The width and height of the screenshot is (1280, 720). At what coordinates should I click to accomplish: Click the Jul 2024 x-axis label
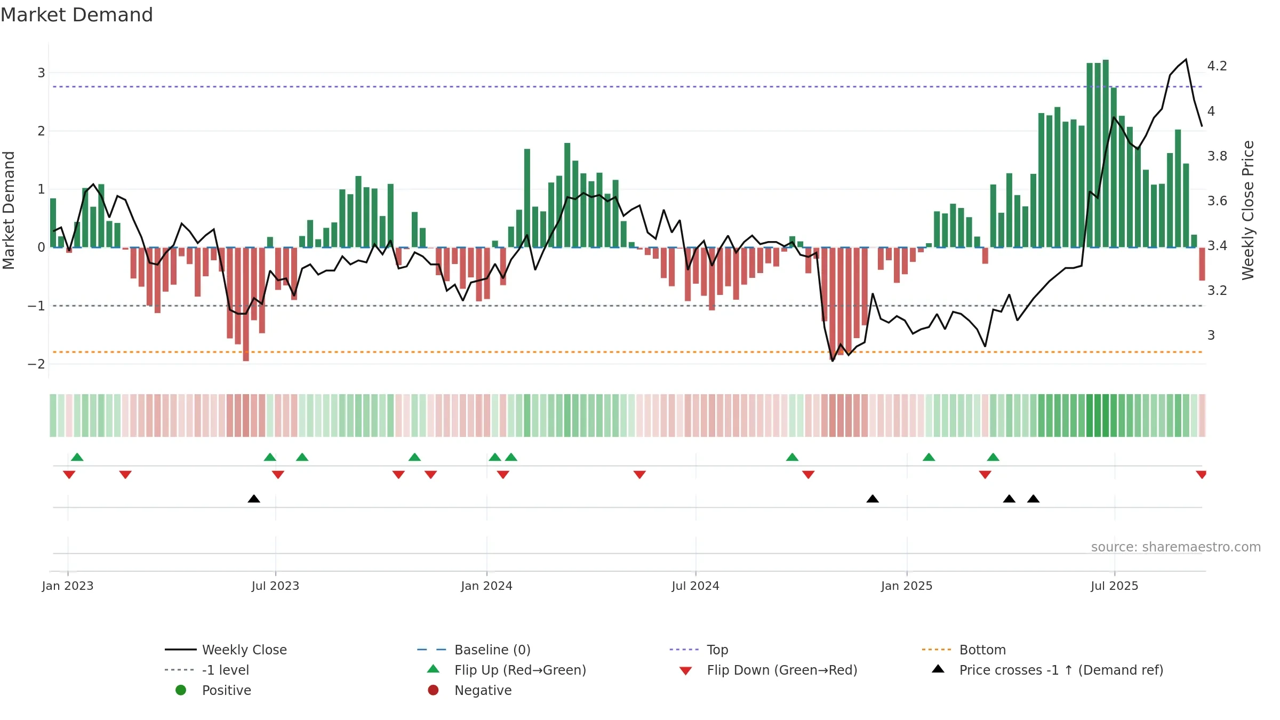tap(695, 586)
